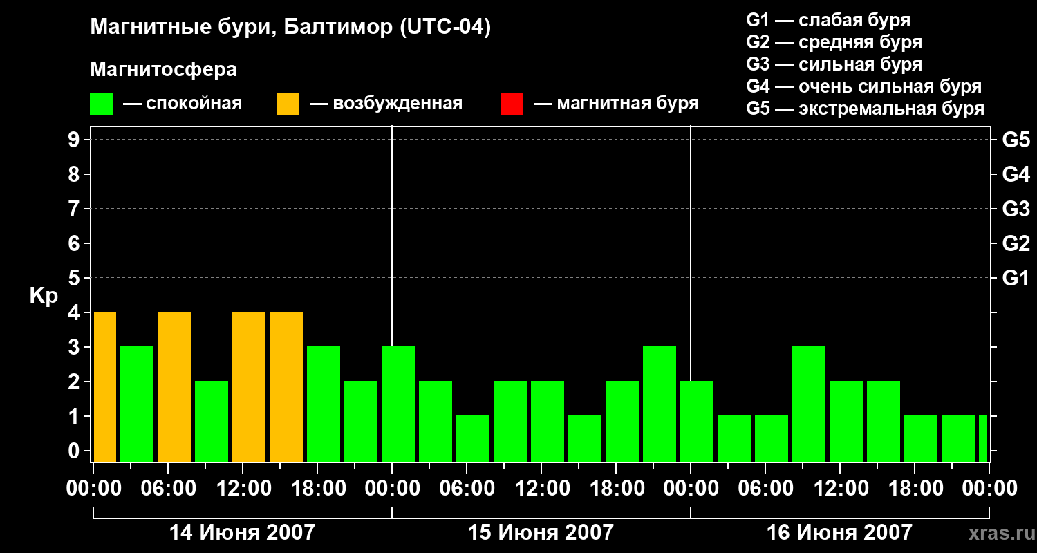Click the green Kp 3 bar starting 00:00, 15 June
This screenshot has height=553, width=1037.
click(398, 404)
